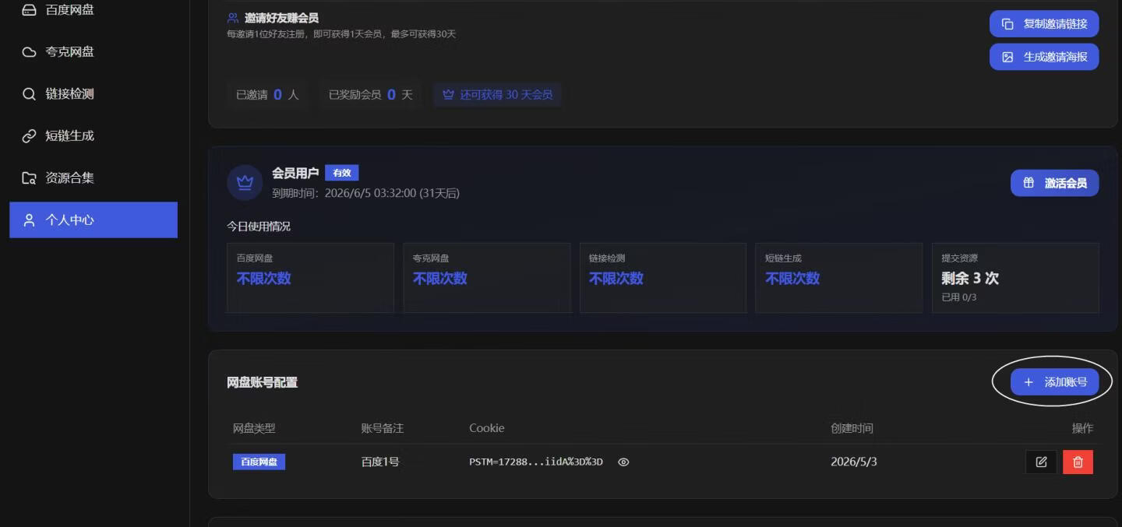Click 激活会员 button
The width and height of the screenshot is (1122, 527).
(x=1055, y=183)
